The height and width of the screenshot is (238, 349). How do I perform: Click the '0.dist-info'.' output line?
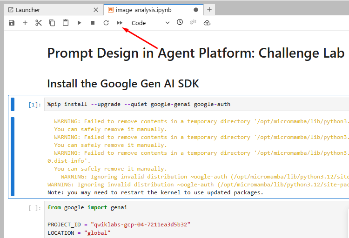(x=69, y=160)
